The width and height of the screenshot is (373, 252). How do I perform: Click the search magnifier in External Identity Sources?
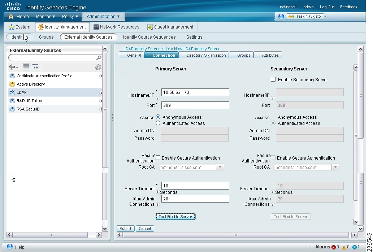point(99,57)
